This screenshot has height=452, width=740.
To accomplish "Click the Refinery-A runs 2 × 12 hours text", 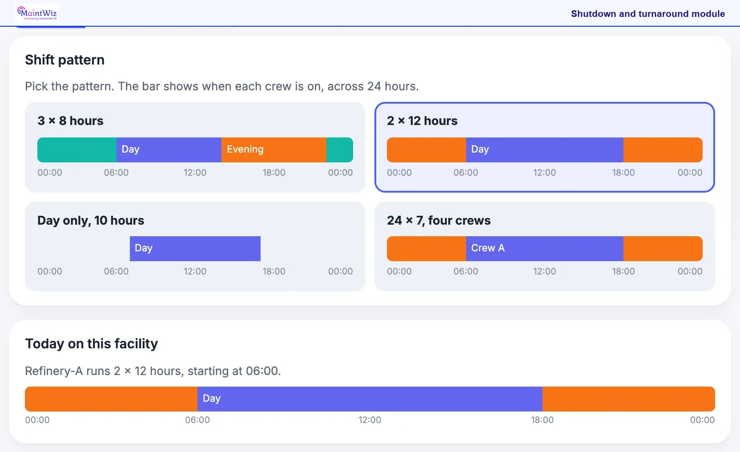I will pos(153,371).
